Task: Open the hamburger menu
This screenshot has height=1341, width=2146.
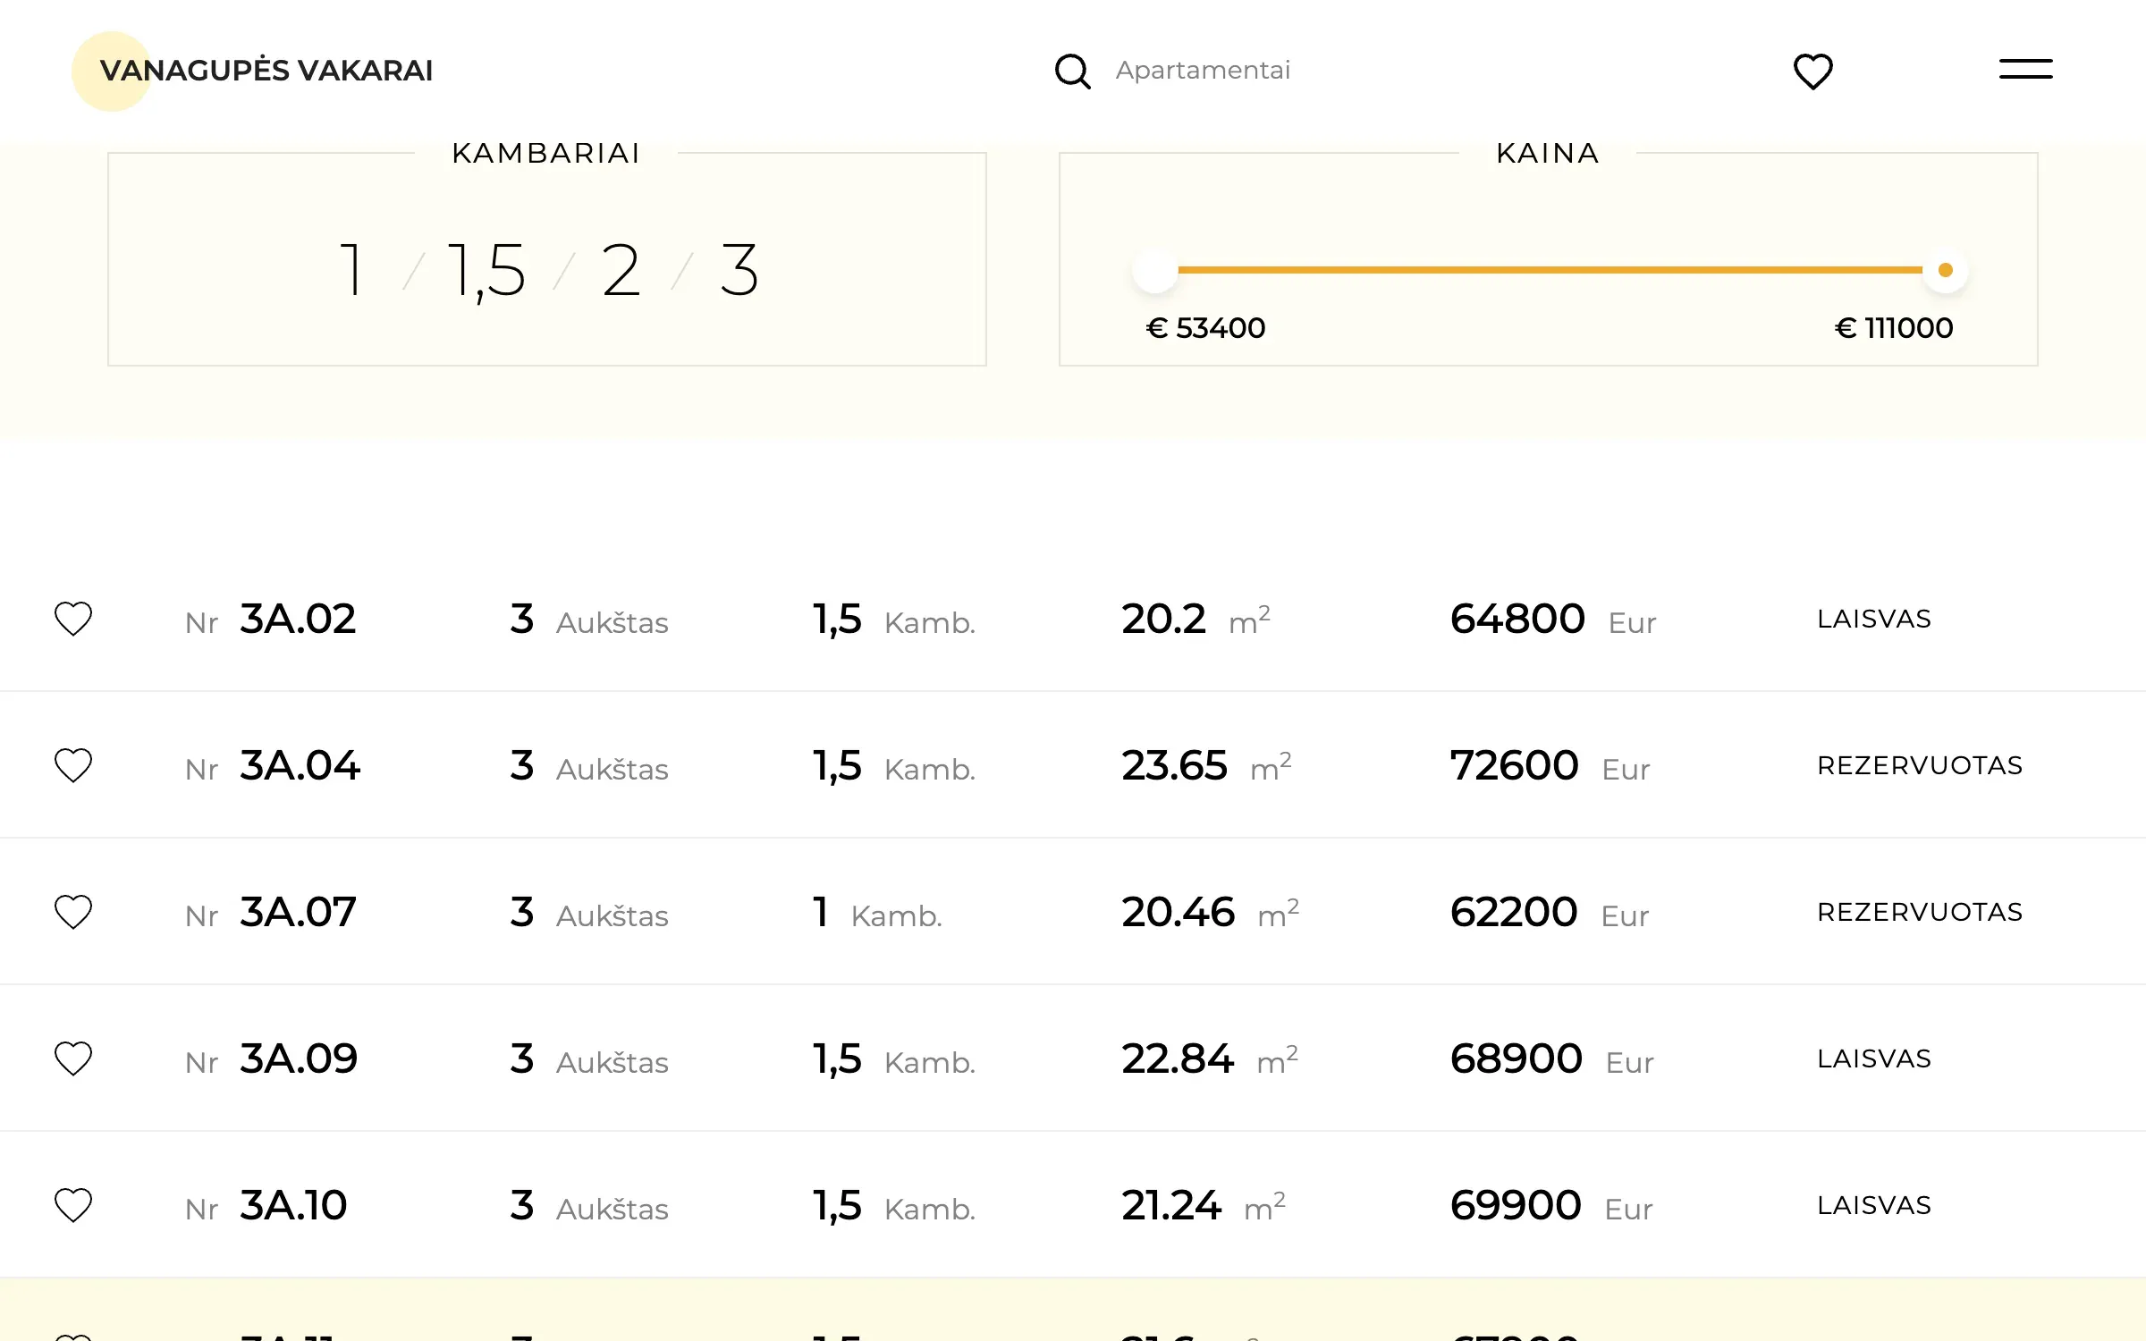Action: click(2026, 69)
